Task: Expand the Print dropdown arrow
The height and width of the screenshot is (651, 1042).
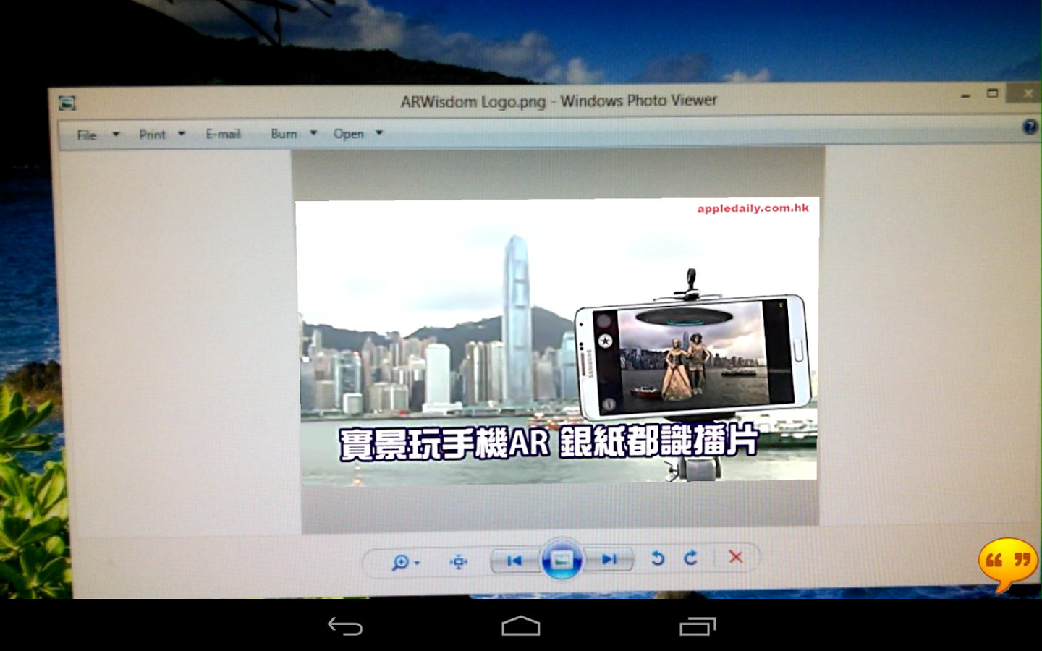Action: pyautogui.click(x=182, y=134)
